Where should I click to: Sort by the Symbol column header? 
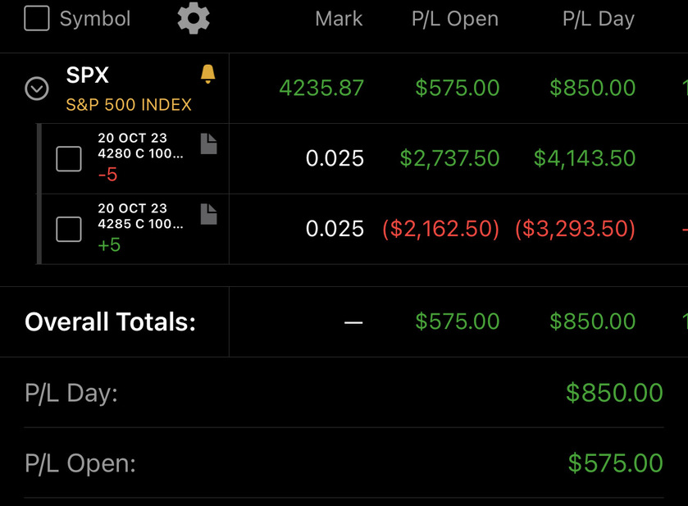(x=95, y=19)
